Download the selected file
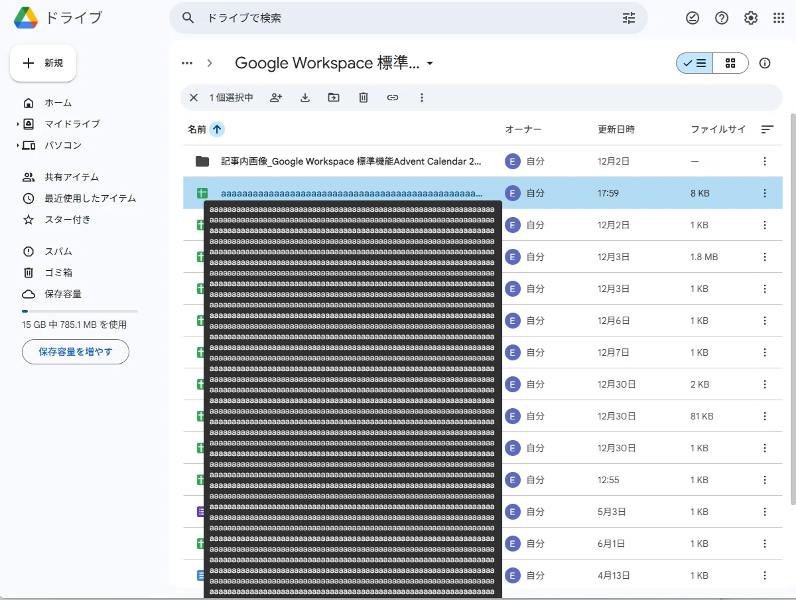Viewport: 796px width, 600px height. point(305,98)
